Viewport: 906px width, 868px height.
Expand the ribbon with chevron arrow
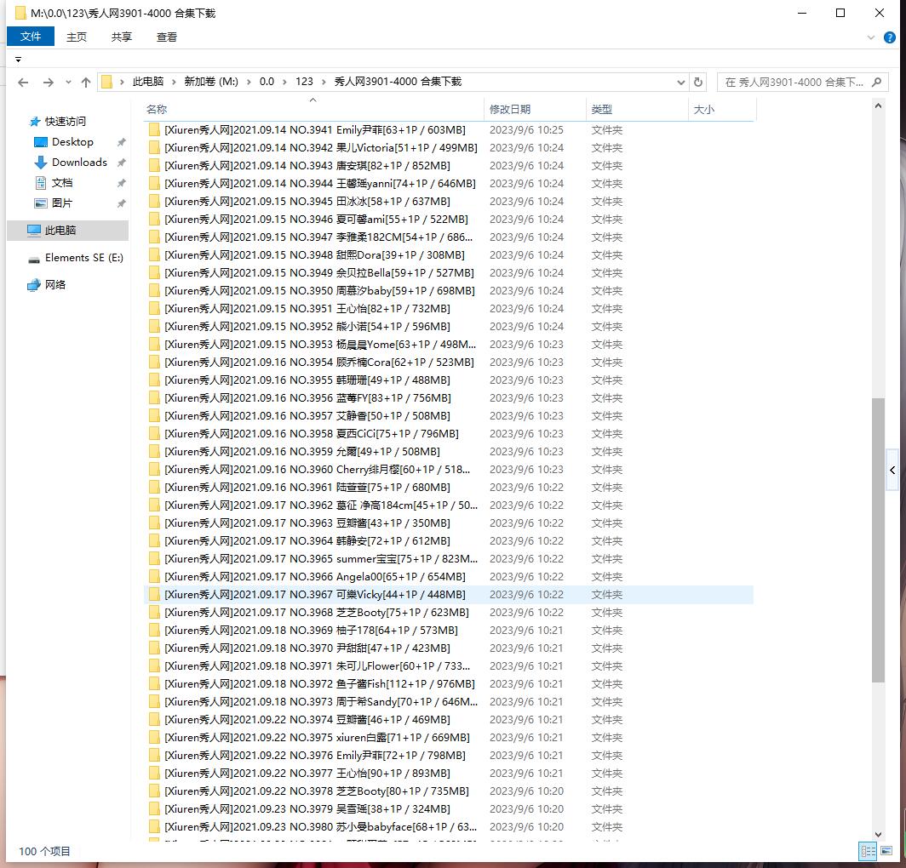[x=871, y=37]
